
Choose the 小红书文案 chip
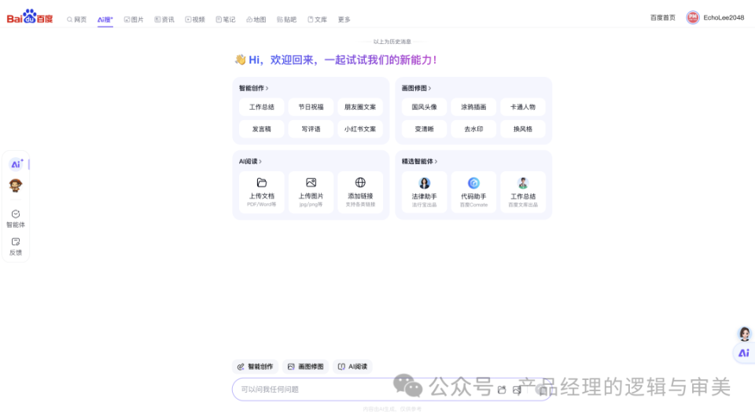click(360, 129)
